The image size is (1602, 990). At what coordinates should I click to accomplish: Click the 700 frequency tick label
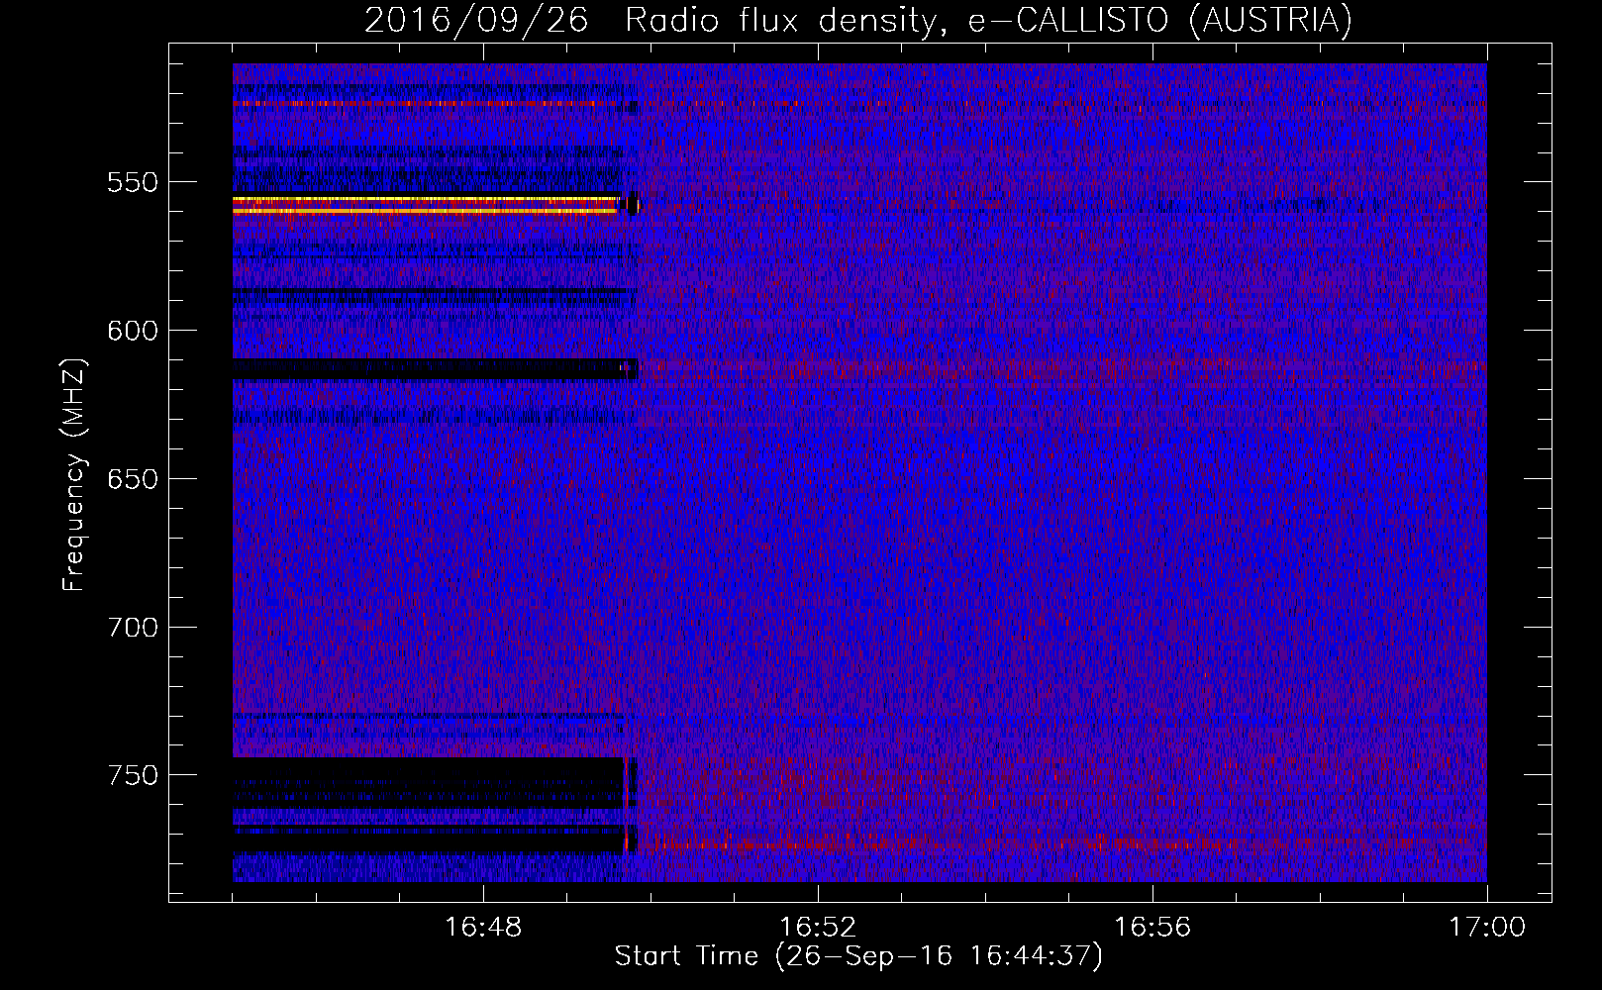pos(133,628)
